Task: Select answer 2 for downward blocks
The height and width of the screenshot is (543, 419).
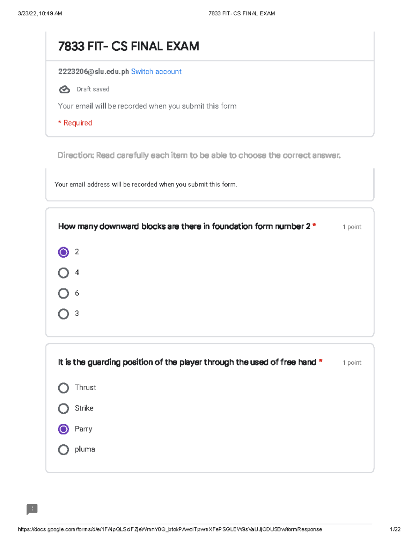Action: [x=64, y=252]
